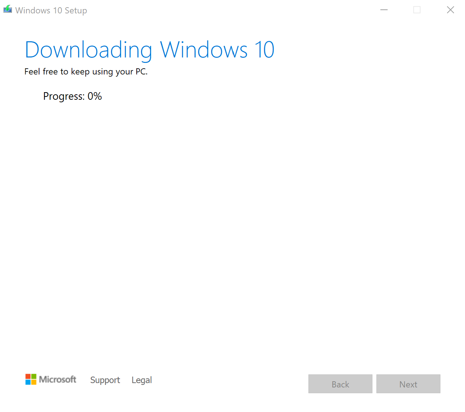This screenshot has width=465, height=412.
Task: Click the 'Progress: 0%' text
Action: click(73, 96)
